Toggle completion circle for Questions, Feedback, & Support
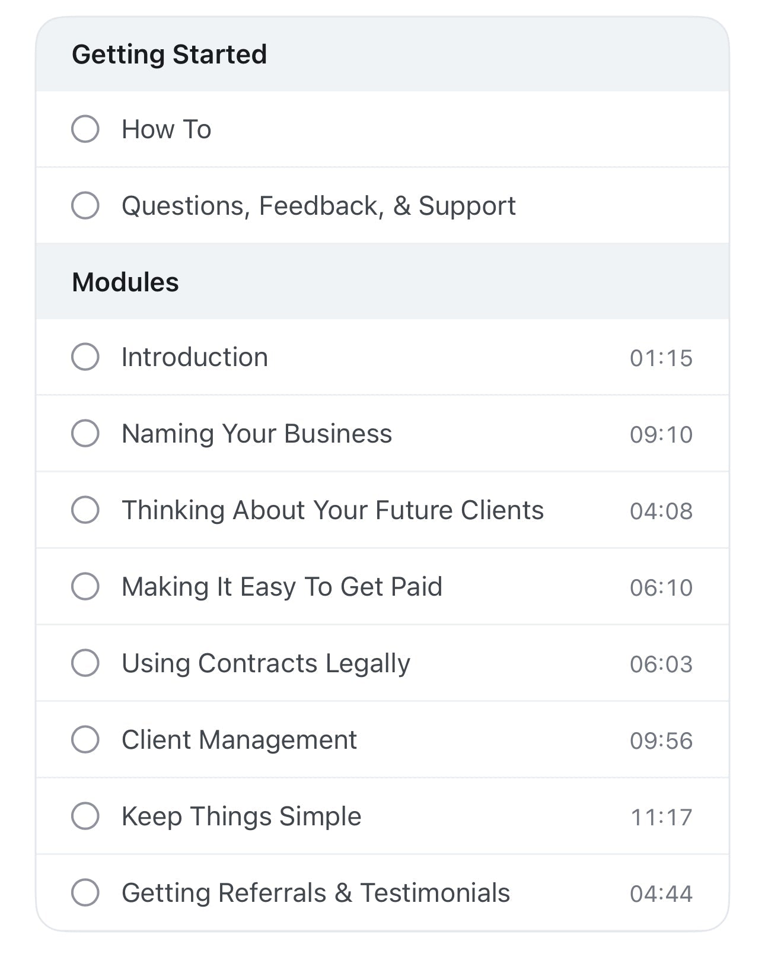 (85, 206)
